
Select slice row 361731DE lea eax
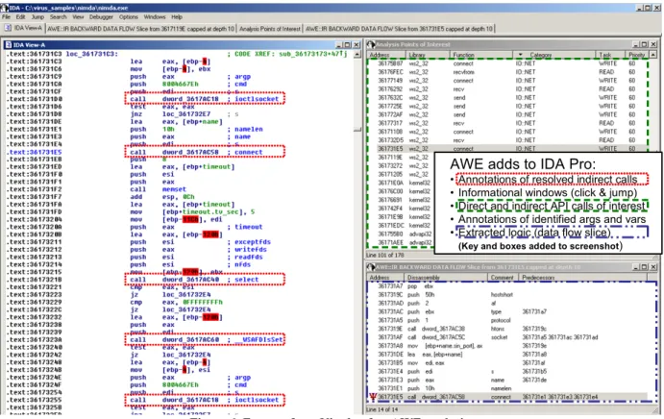[x=507, y=355]
